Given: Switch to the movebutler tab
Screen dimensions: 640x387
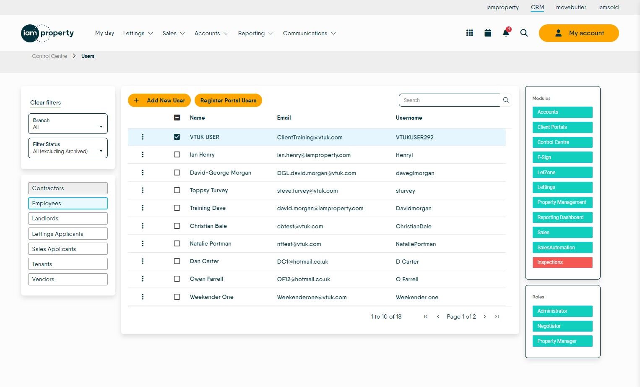Looking at the screenshot, I should [571, 7].
